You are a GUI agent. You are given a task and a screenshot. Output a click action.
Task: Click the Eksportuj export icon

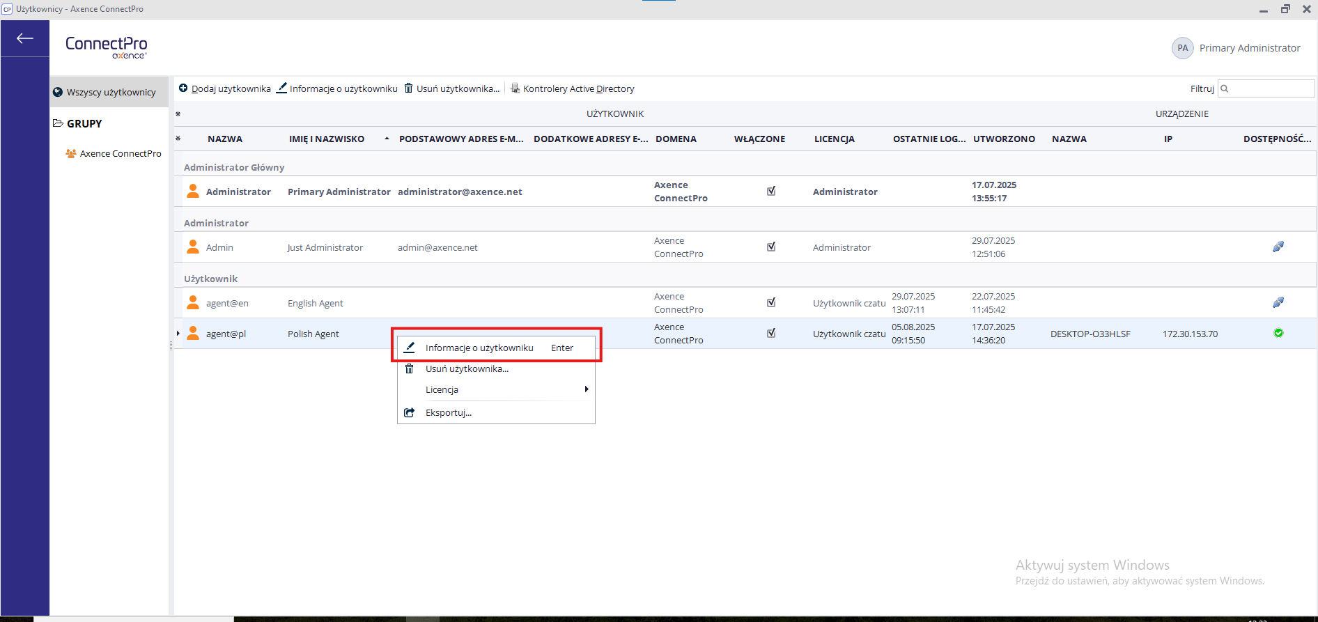[410, 412]
